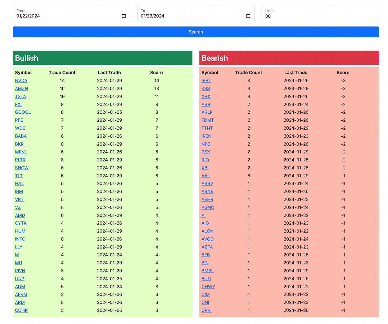The image size is (388, 324).
Task: Open the AAL bearish symbol link
Action: [x=206, y=176]
